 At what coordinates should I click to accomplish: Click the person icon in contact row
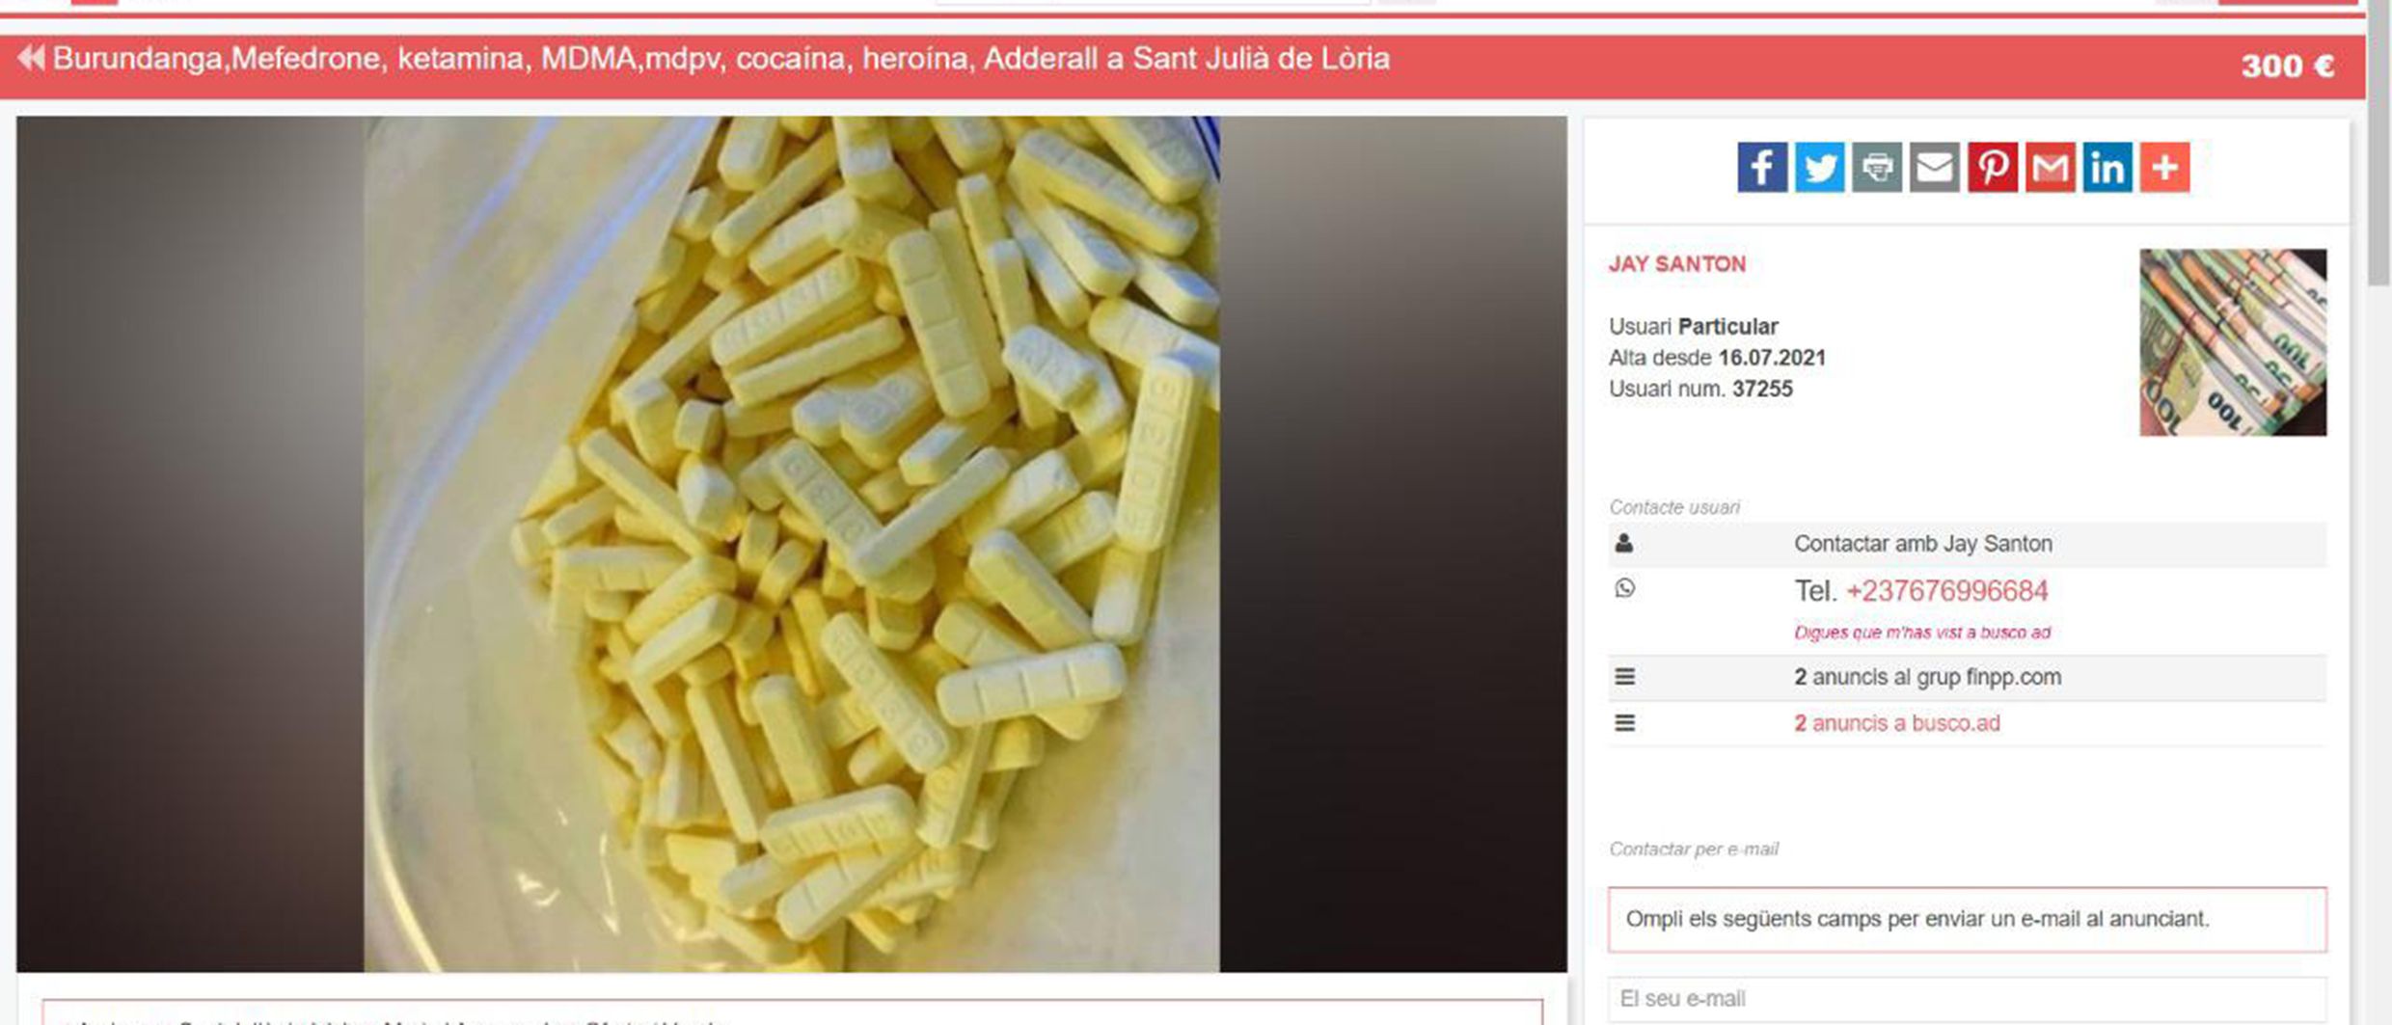(1624, 544)
